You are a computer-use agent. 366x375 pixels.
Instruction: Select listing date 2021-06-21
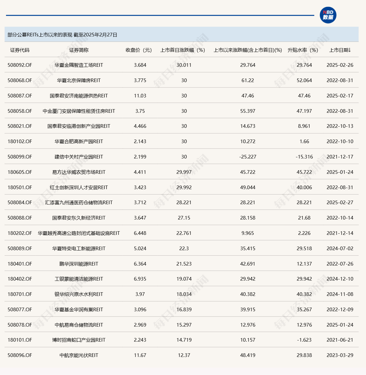tap(340, 340)
